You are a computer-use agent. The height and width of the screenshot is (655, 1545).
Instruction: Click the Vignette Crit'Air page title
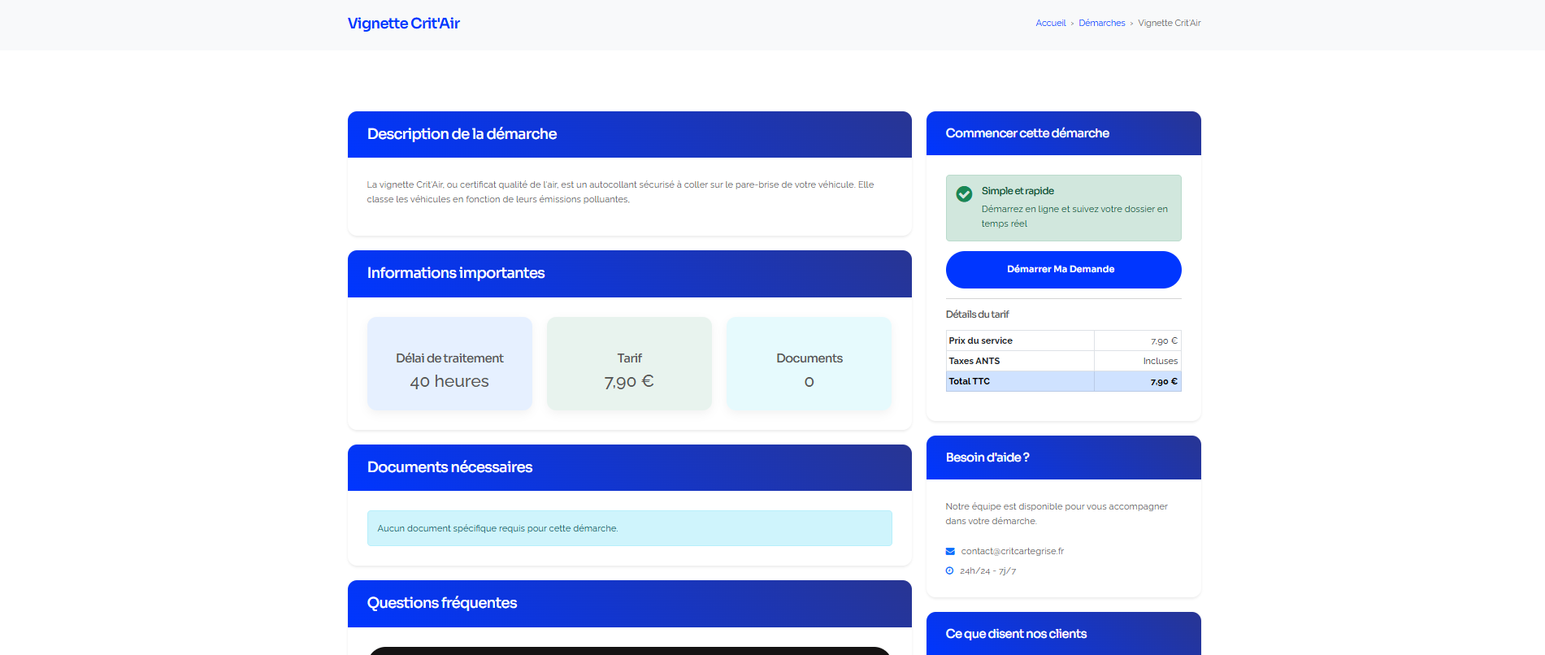(x=403, y=24)
